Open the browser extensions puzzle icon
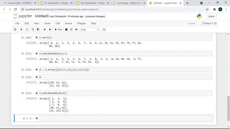The image size is (230, 129). click(214, 9)
